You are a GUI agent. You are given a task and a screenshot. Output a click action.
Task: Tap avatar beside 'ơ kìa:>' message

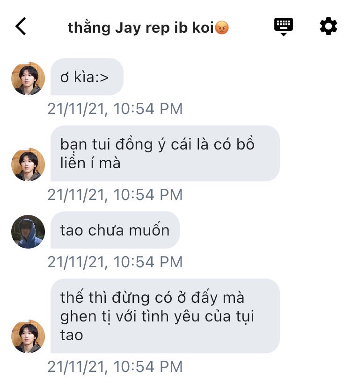point(28,78)
